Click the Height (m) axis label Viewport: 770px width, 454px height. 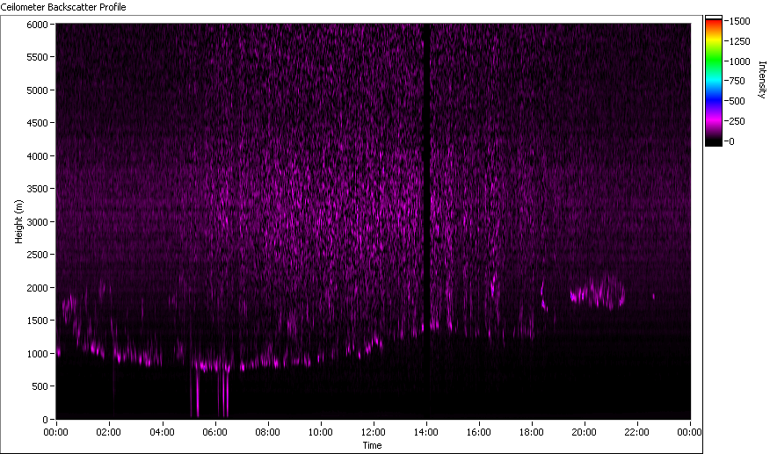pyautogui.click(x=18, y=221)
